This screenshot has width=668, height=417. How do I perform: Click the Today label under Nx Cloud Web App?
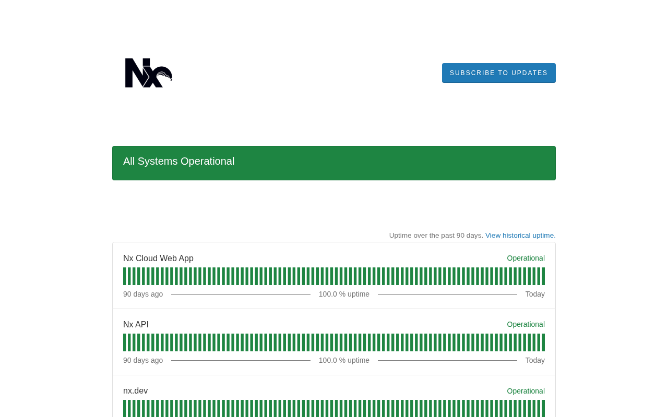(535, 294)
